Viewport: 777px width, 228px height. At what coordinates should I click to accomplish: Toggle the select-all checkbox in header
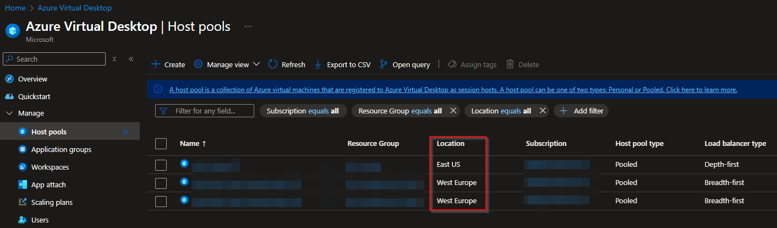pyautogui.click(x=161, y=144)
